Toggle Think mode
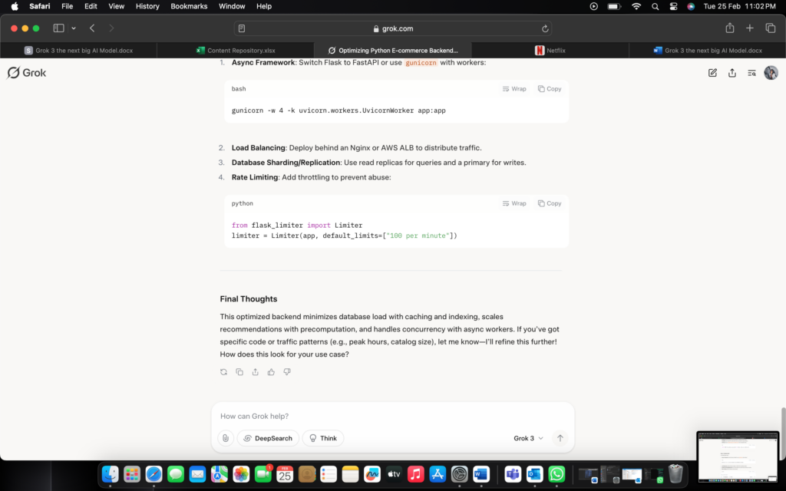This screenshot has width=786, height=491. tap(323, 438)
